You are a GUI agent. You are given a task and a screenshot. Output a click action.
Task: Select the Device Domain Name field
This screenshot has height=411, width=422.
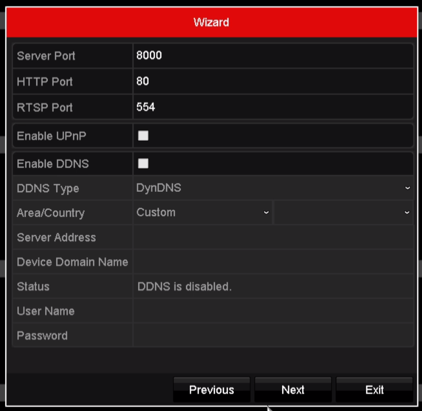(272, 262)
